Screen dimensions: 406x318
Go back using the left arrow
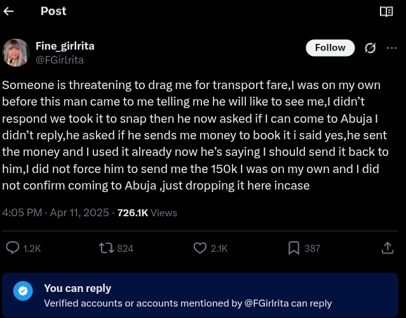9,11
